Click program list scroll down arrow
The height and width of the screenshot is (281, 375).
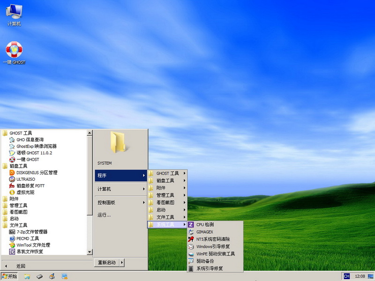click(90, 252)
